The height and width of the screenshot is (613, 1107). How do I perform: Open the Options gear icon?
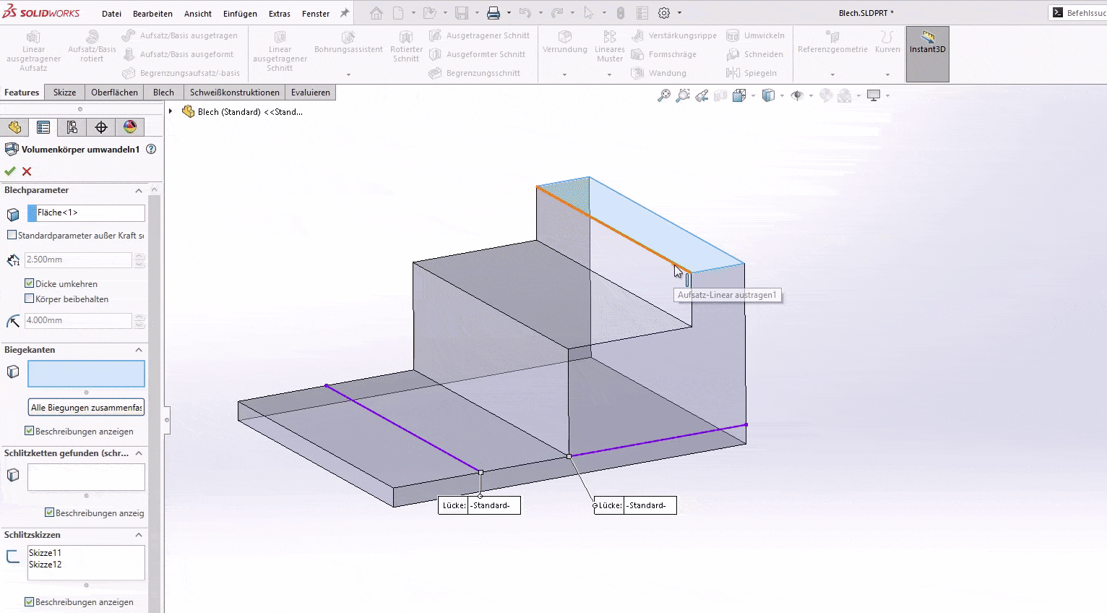pos(664,13)
